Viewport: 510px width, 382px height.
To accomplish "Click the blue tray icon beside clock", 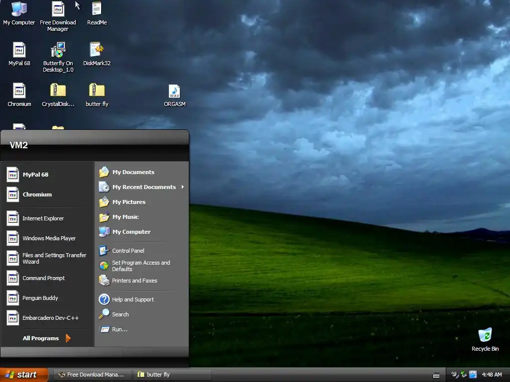I will [473, 375].
